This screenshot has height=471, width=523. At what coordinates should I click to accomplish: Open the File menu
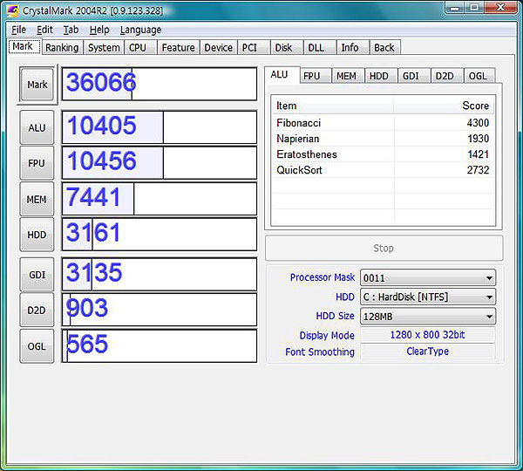[x=18, y=30]
